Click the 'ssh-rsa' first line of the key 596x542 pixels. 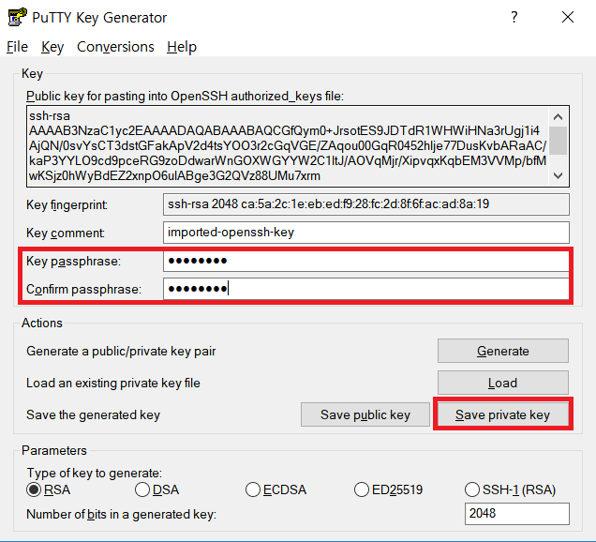(50, 115)
